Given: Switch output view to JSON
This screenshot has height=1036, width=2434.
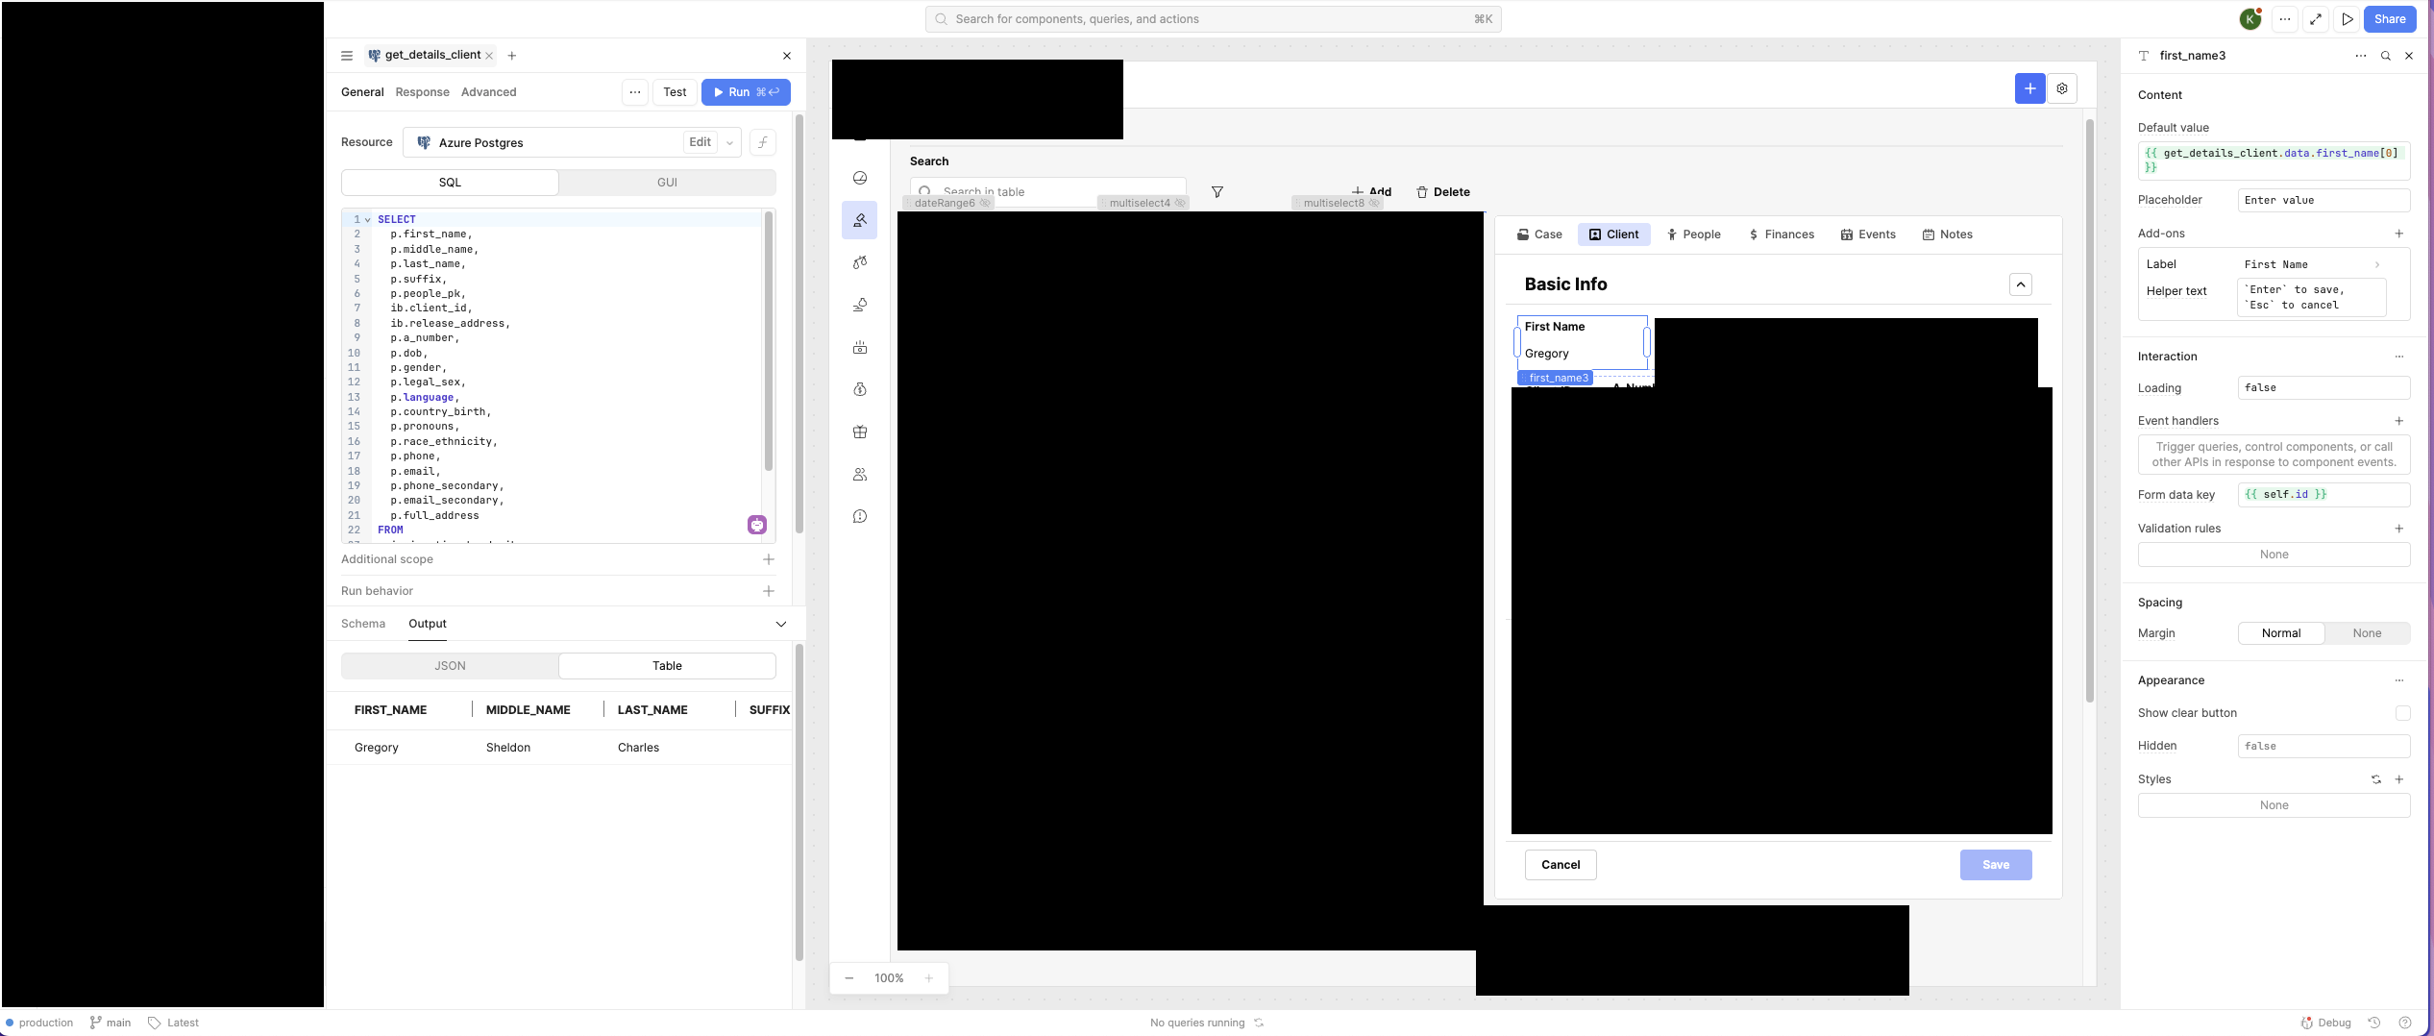Looking at the screenshot, I should [x=450, y=666].
